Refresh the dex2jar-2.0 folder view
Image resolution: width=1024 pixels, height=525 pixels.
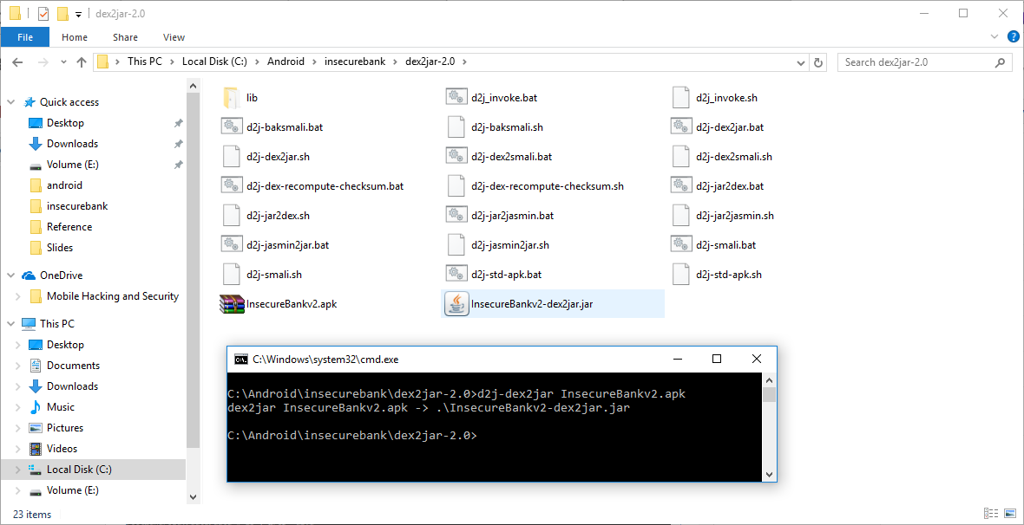pos(819,62)
